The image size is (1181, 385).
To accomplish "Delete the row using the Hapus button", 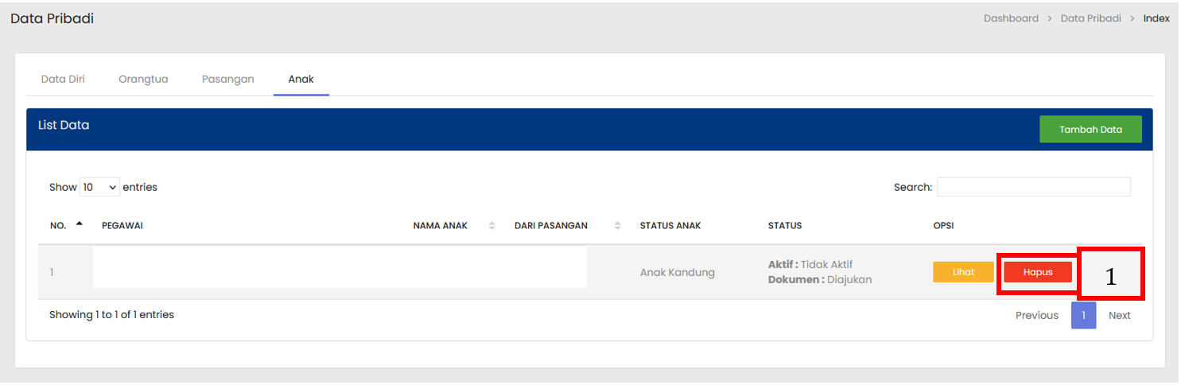I will [1037, 272].
